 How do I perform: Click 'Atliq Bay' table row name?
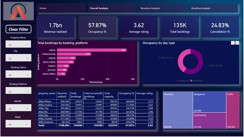(43, 115)
